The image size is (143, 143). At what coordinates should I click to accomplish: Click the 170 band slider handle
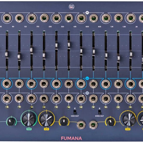(44, 55)
